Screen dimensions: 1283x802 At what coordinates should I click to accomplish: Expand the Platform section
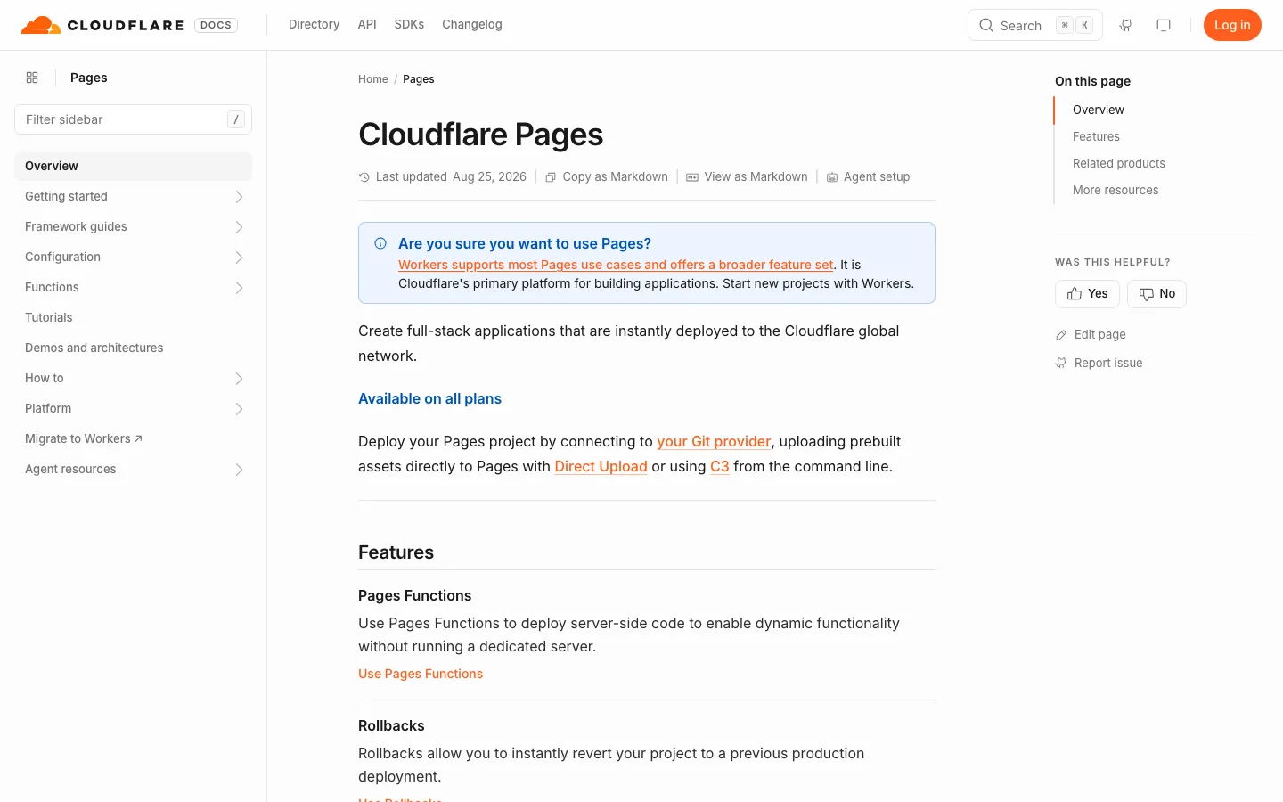(x=239, y=409)
